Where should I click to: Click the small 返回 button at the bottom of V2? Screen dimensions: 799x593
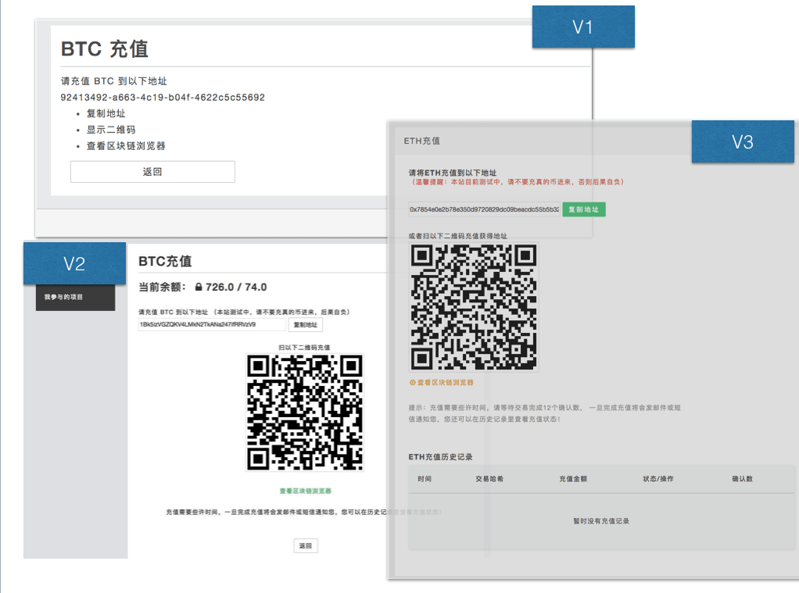305,545
